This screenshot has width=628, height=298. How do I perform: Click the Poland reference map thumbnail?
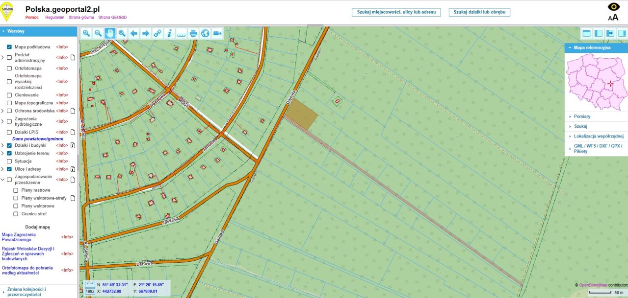click(x=596, y=82)
